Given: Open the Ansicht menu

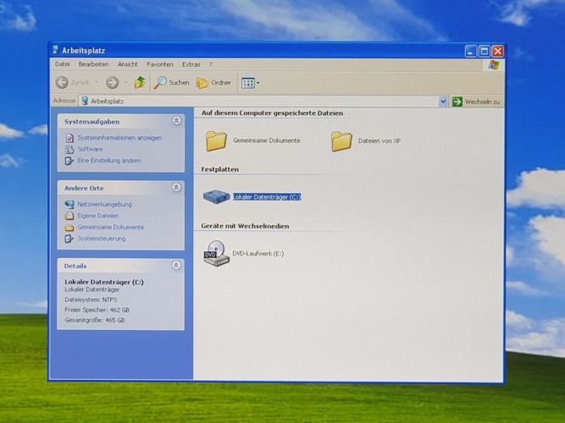Looking at the screenshot, I should coord(128,64).
